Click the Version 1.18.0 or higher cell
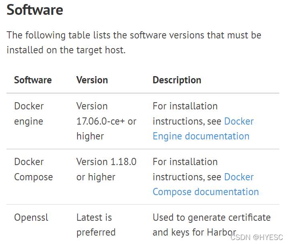This screenshot has height=244, width=289. point(106,169)
